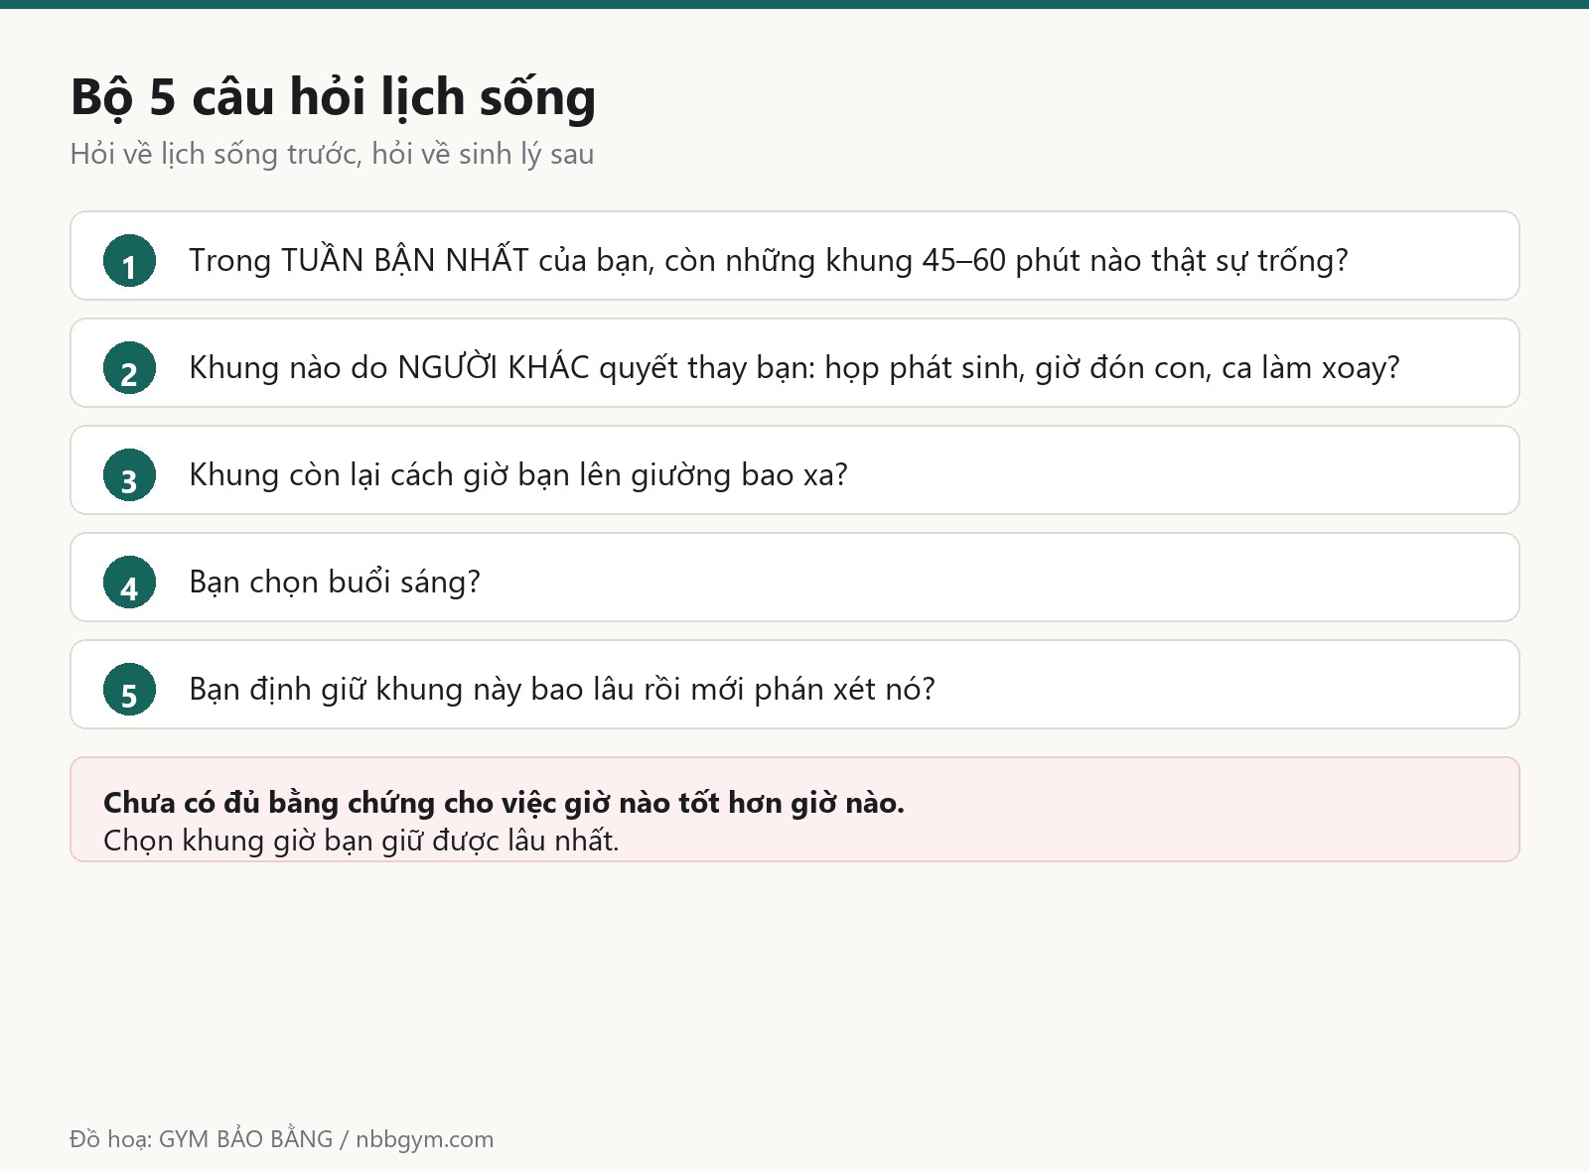Click the bold 'Chưa có đủ bằng chứng' note
The width and height of the screenshot is (1589, 1171).
click(504, 802)
